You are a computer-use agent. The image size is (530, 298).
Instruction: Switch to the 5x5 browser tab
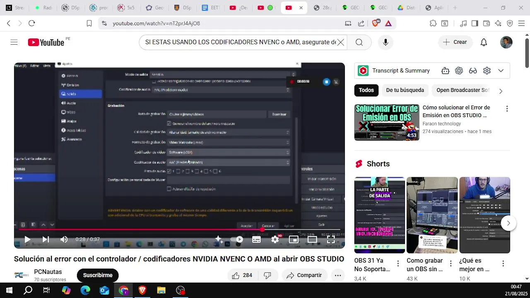pyautogui.click(x=126, y=8)
